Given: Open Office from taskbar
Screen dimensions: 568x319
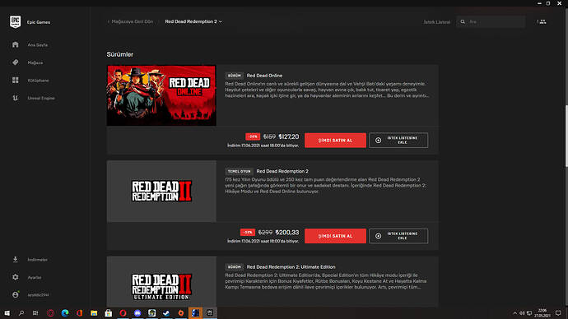Looking at the screenshot, I should tap(79, 313).
